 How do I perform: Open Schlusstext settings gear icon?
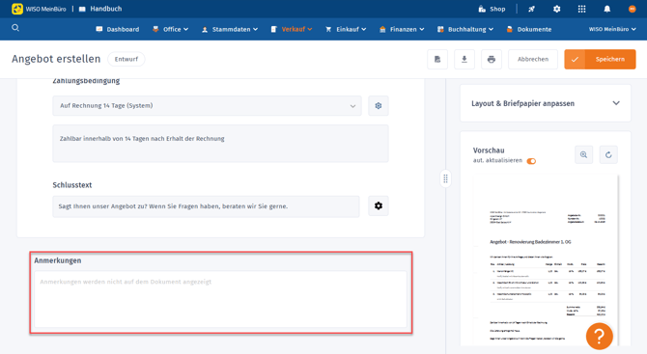pyautogui.click(x=379, y=205)
